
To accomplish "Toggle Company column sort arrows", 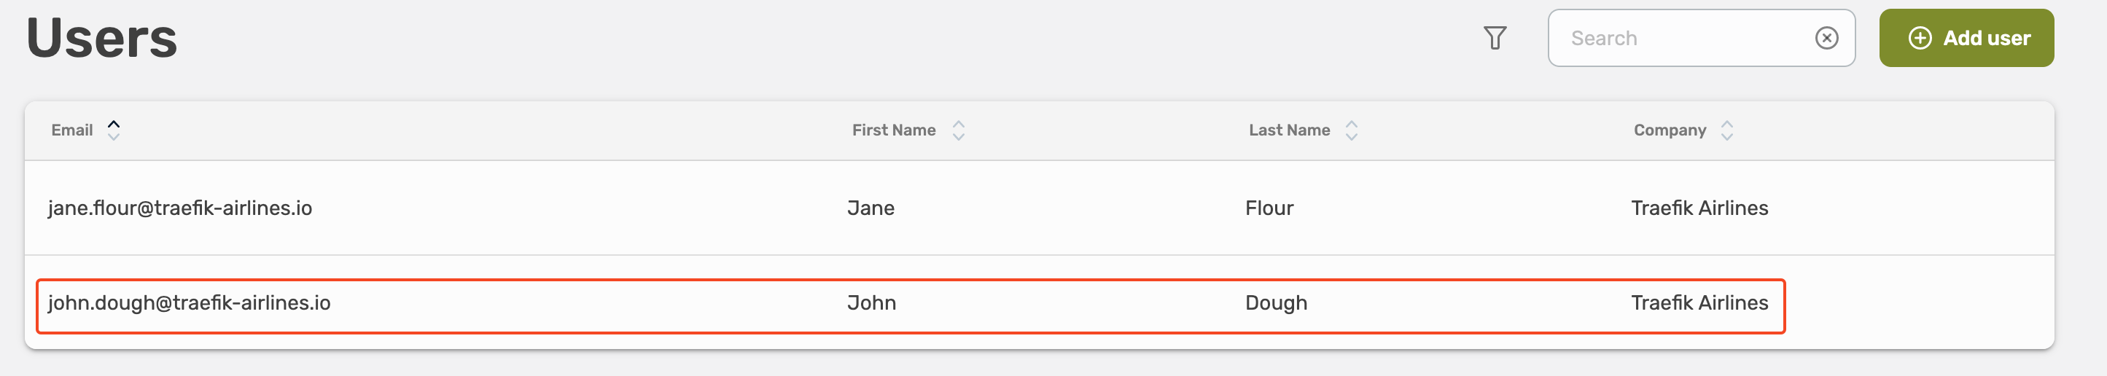I will pyautogui.click(x=1726, y=130).
